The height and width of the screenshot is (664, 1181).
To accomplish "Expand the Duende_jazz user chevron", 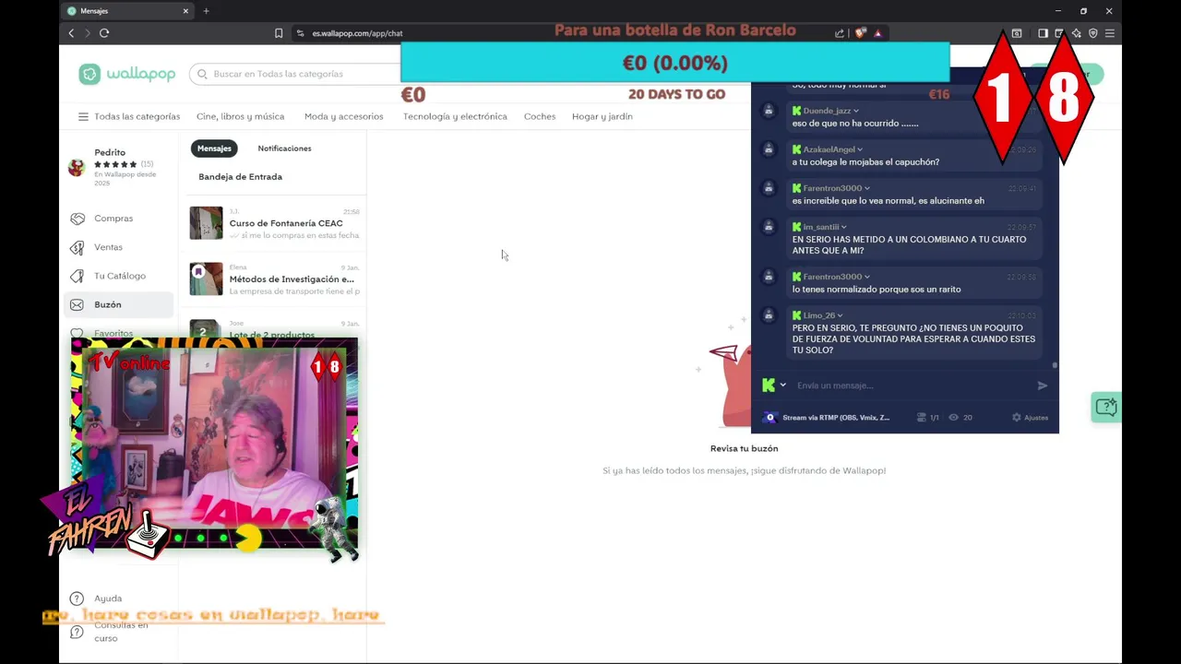I will click(856, 111).
